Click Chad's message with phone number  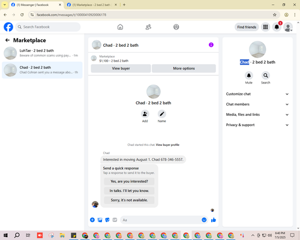click(143, 160)
